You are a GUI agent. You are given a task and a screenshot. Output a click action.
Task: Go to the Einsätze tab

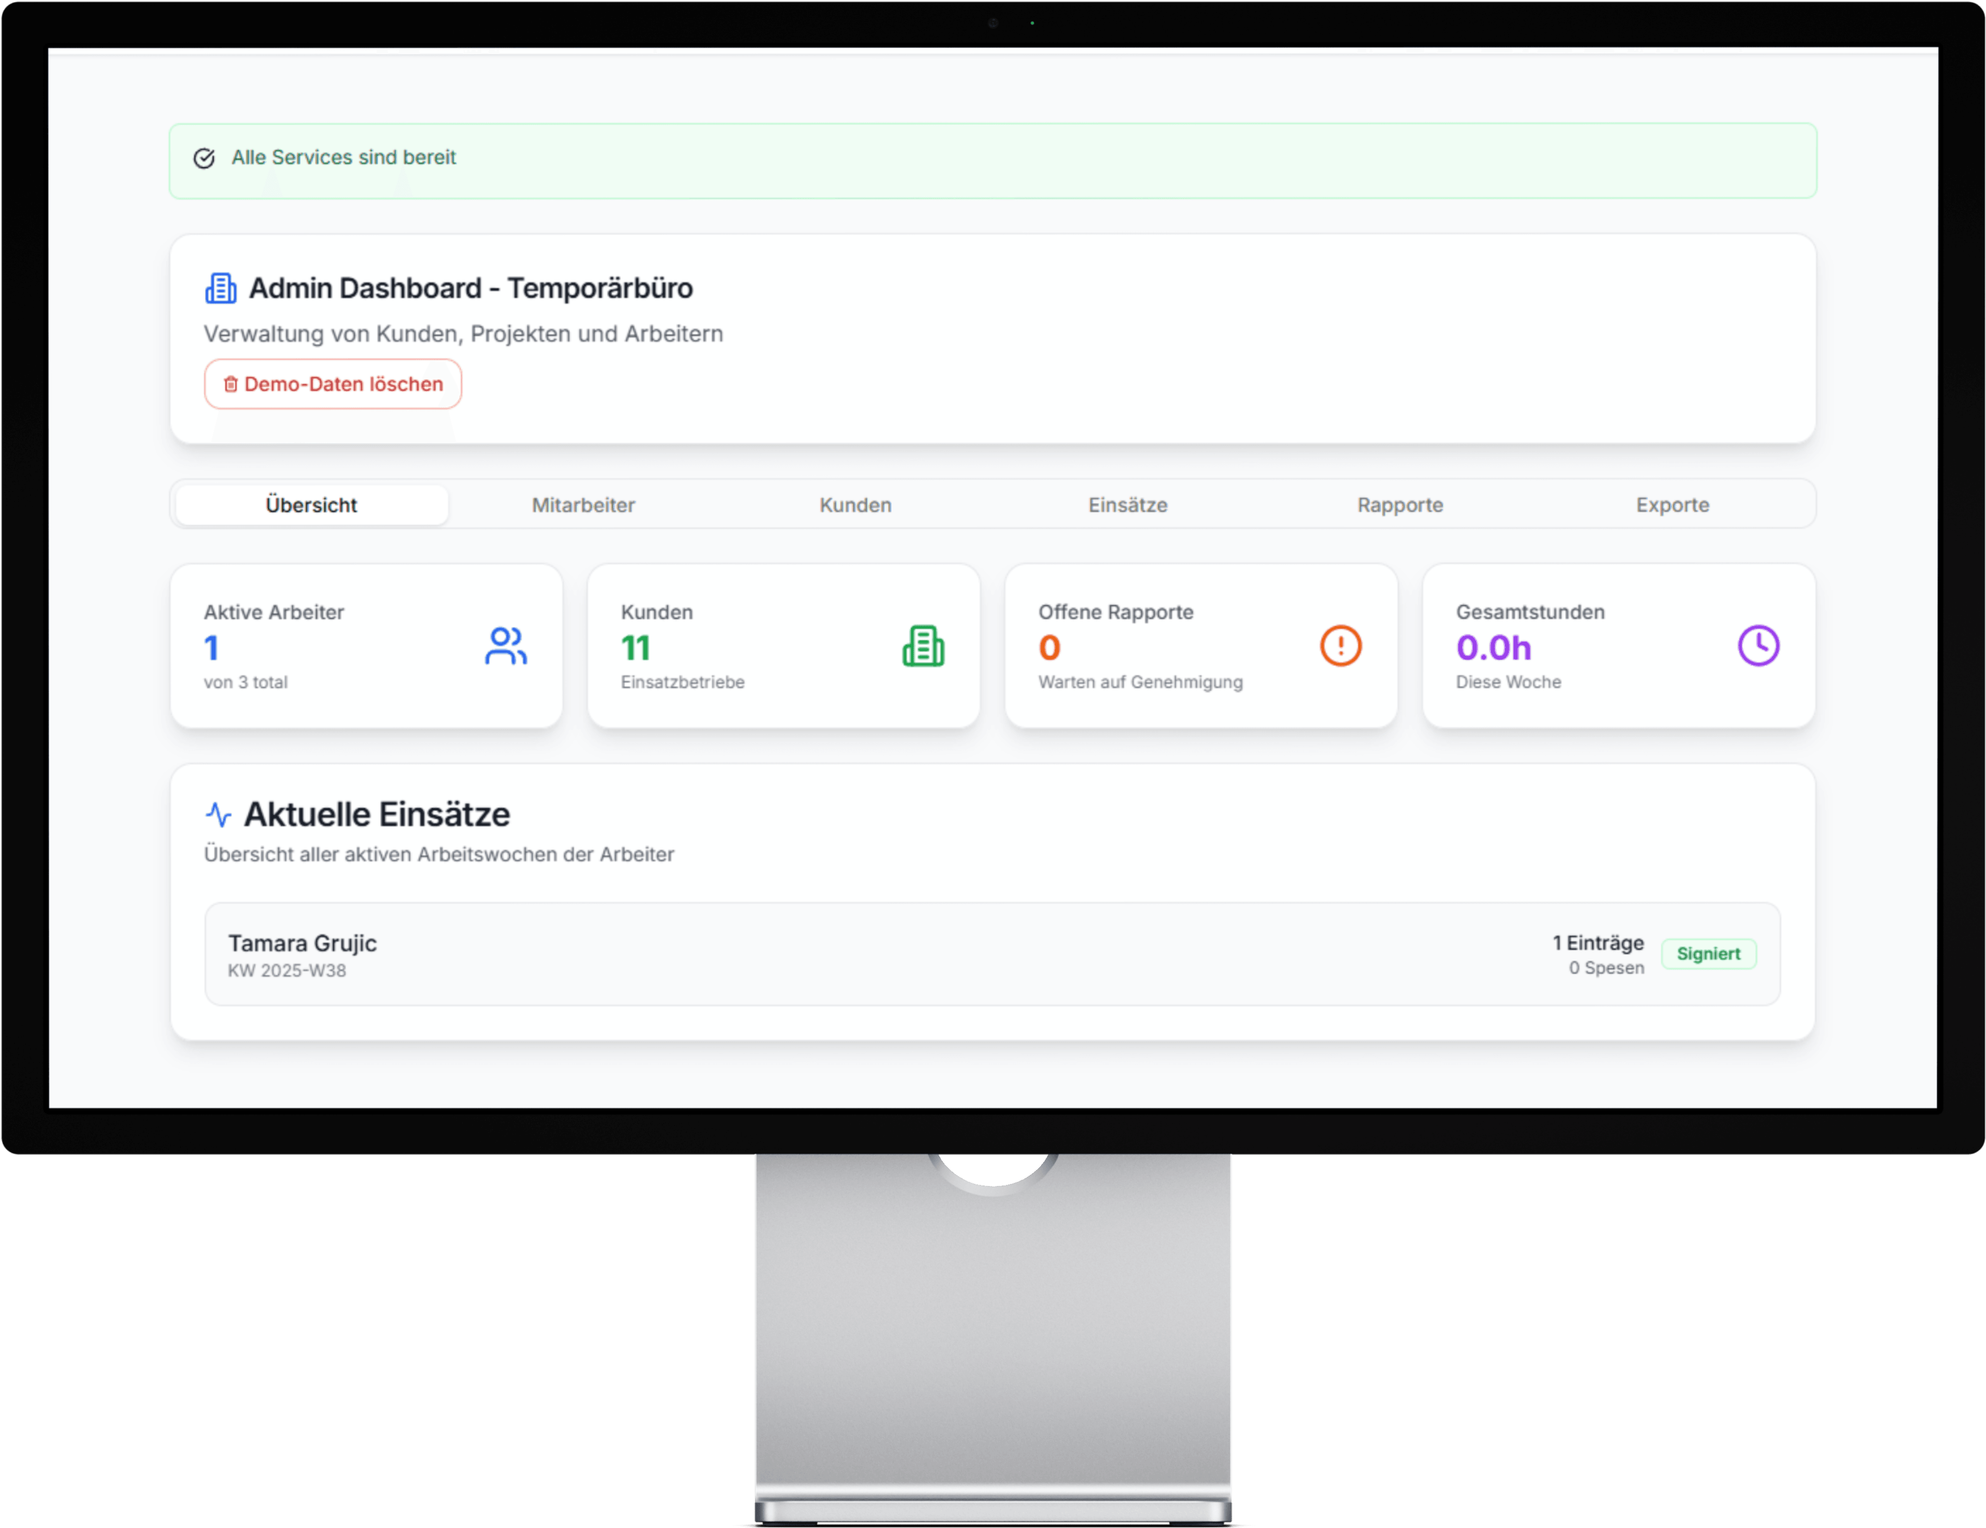point(1127,505)
